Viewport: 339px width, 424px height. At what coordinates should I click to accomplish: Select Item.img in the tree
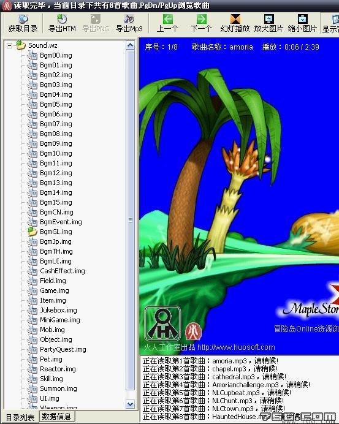pos(53,300)
